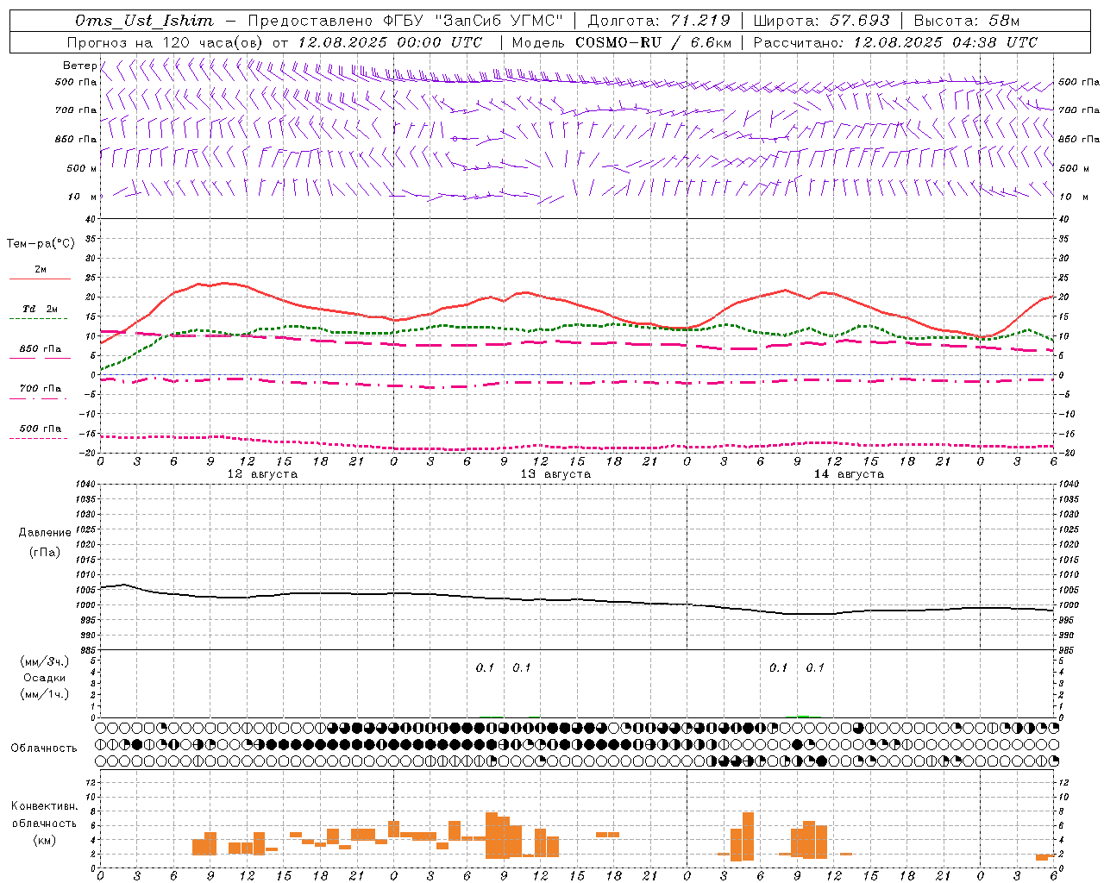Click the (мм/1ч.) precipitation unit label
1104x883 pixels.
pyautogui.click(x=45, y=694)
